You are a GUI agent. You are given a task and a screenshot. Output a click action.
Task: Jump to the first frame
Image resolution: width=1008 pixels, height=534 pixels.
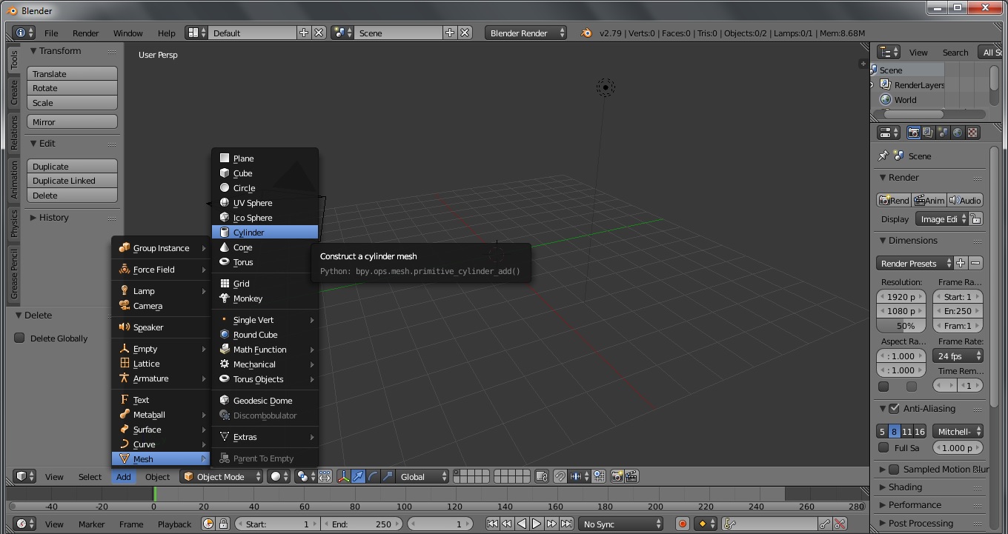coord(492,524)
